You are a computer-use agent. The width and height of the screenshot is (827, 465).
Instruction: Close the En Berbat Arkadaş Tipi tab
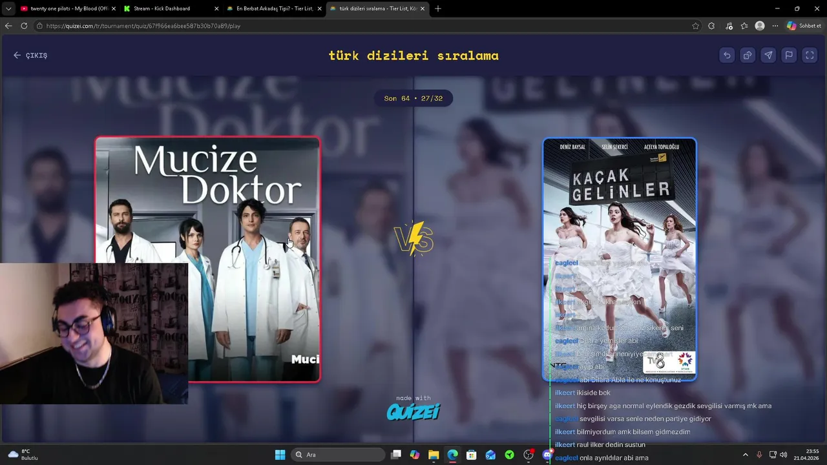tap(319, 8)
